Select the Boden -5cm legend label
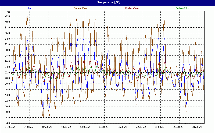Image resolution: width=215 pixels, height=134 pixels. (x=132, y=8)
